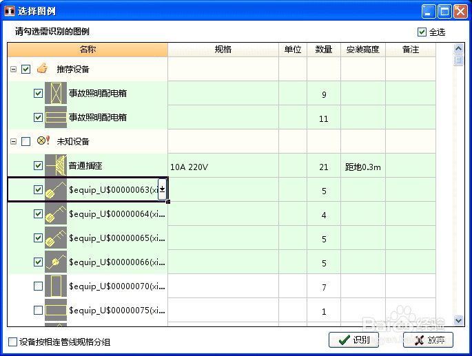Enable 设备按相连管线规格分组 option
Image resolution: width=472 pixels, height=356 pixels.
point(12,342)
